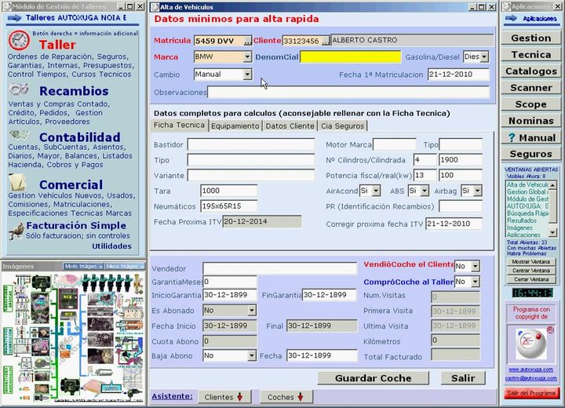Open Matrícula lookup ellipsis button

pyautogui.click(x=247, y=41)
